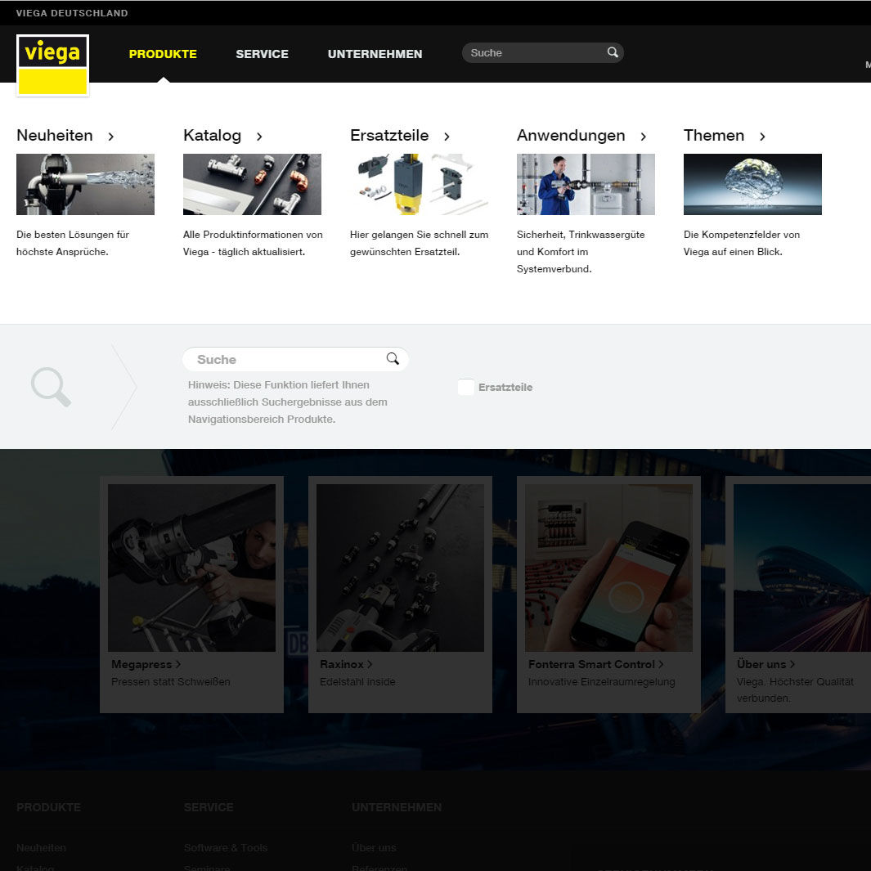The width and height of the screenshot is (871, 871).
Task: Click the Themen water brain thumbnail
Action: click(752, 184)
